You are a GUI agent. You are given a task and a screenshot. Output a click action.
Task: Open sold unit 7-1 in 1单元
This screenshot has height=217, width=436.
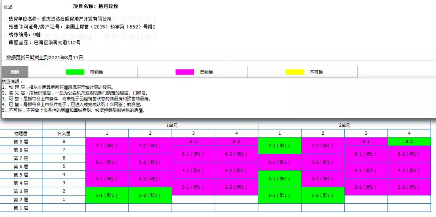click(107, 146)
